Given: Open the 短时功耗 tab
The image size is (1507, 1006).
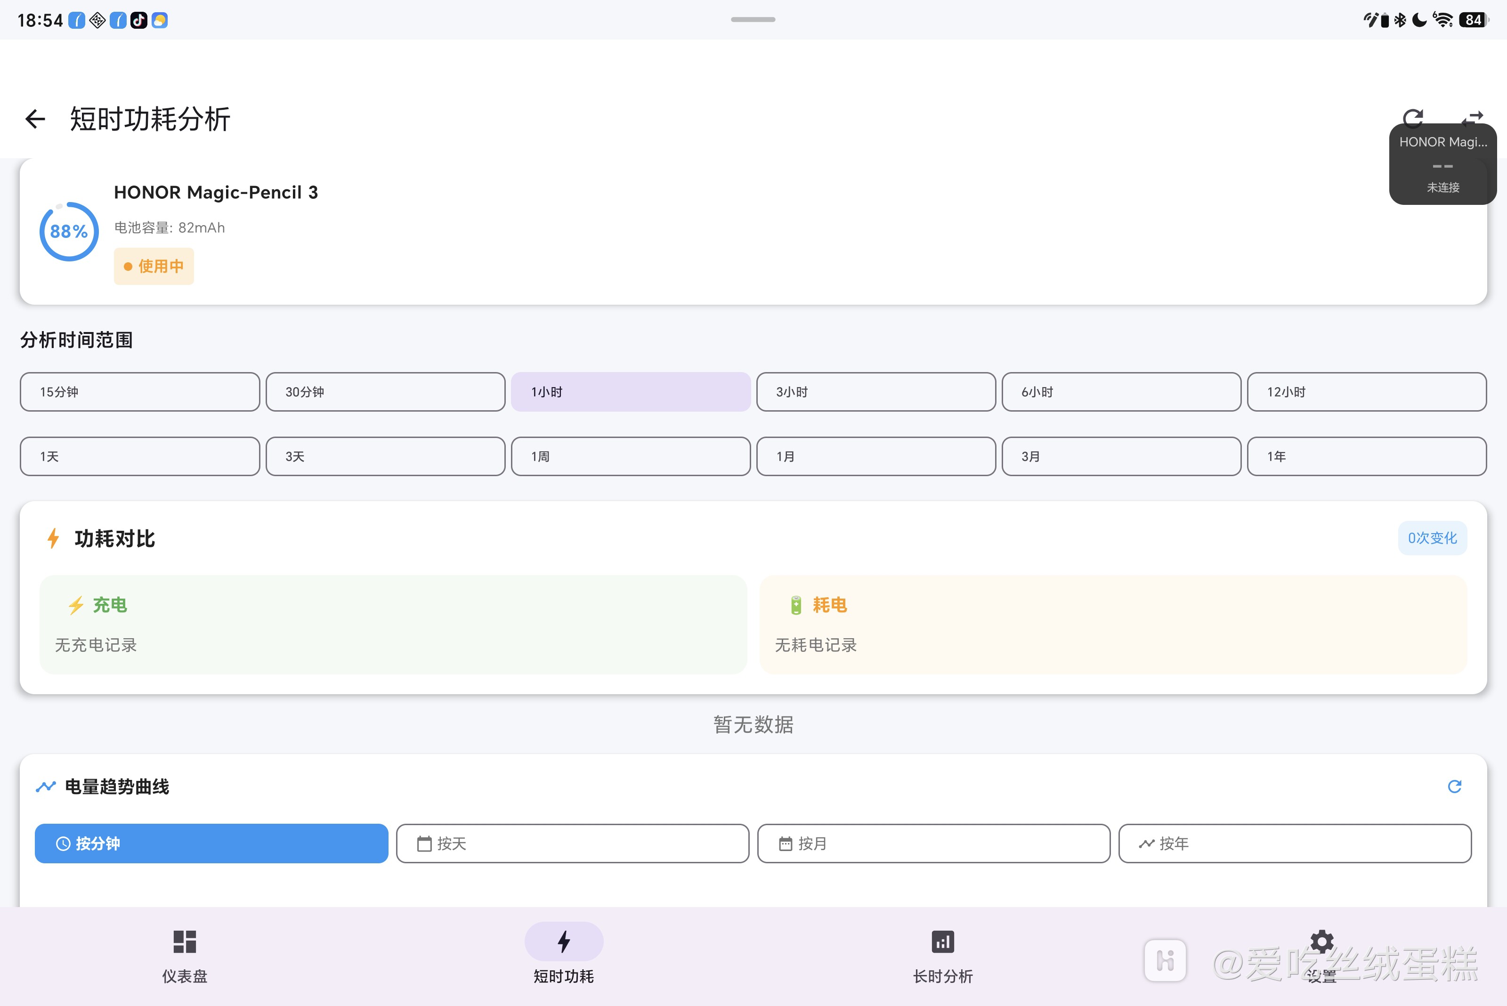Looking at the screenshot, I should [x=563, y=957].
